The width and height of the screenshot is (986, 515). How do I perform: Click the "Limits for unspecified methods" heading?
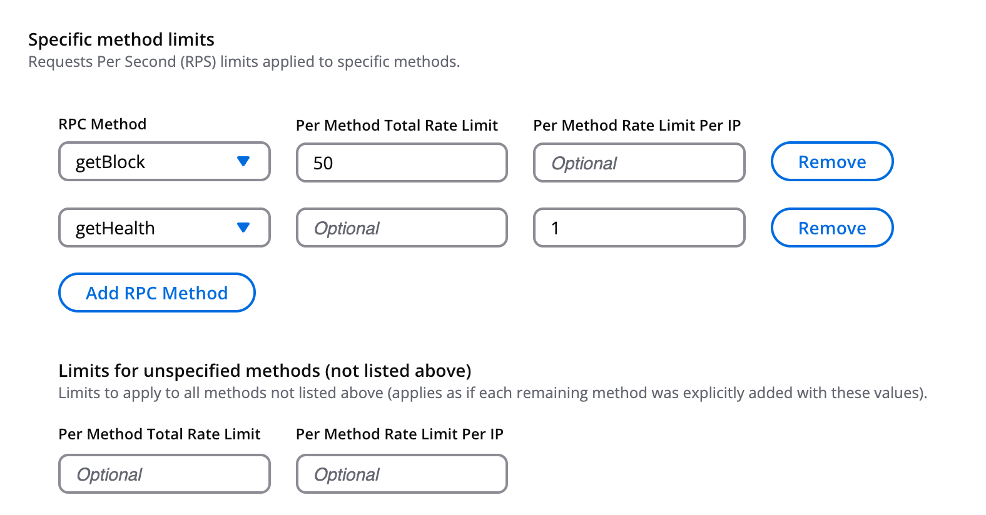[x=265, y=371]
